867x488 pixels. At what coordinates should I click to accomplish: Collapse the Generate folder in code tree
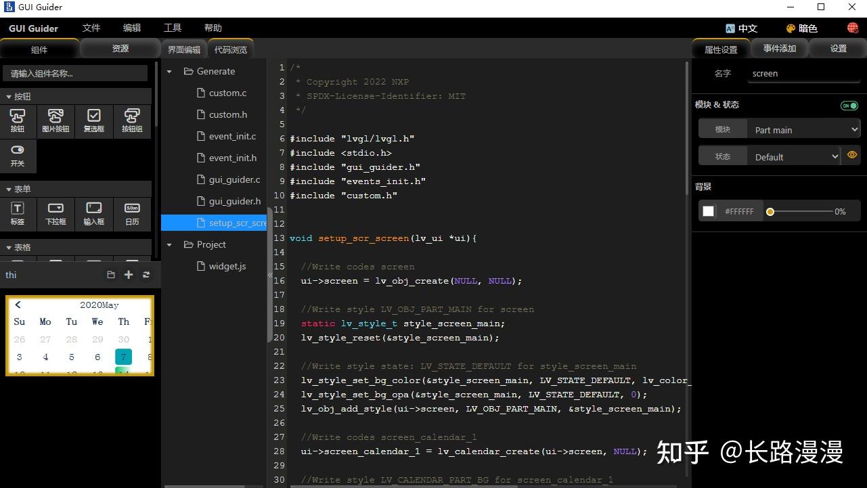pyautogui.click(x=169, y=71)
